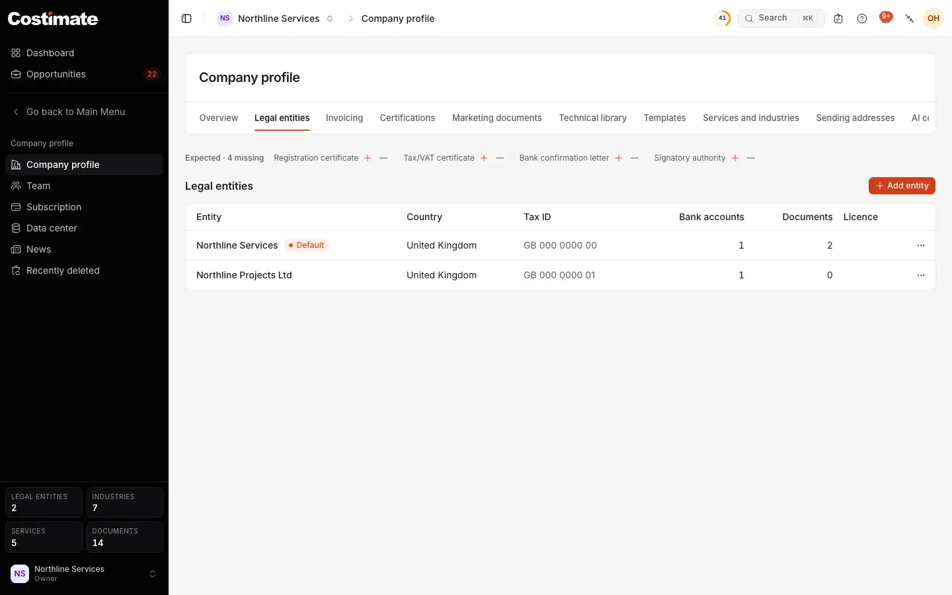The width and height of the screenshot is (952, 595).
Task: Click the Services stat card
Action: [44, 537]
